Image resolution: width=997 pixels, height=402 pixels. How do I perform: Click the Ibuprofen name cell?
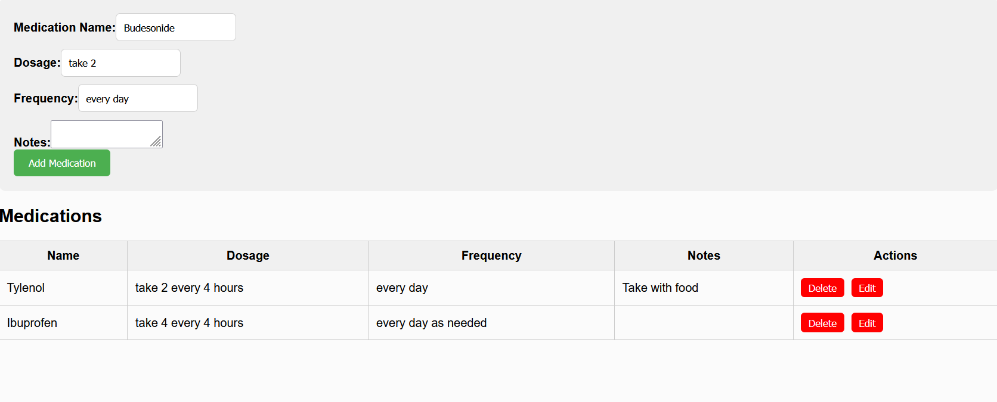[63, 323]
